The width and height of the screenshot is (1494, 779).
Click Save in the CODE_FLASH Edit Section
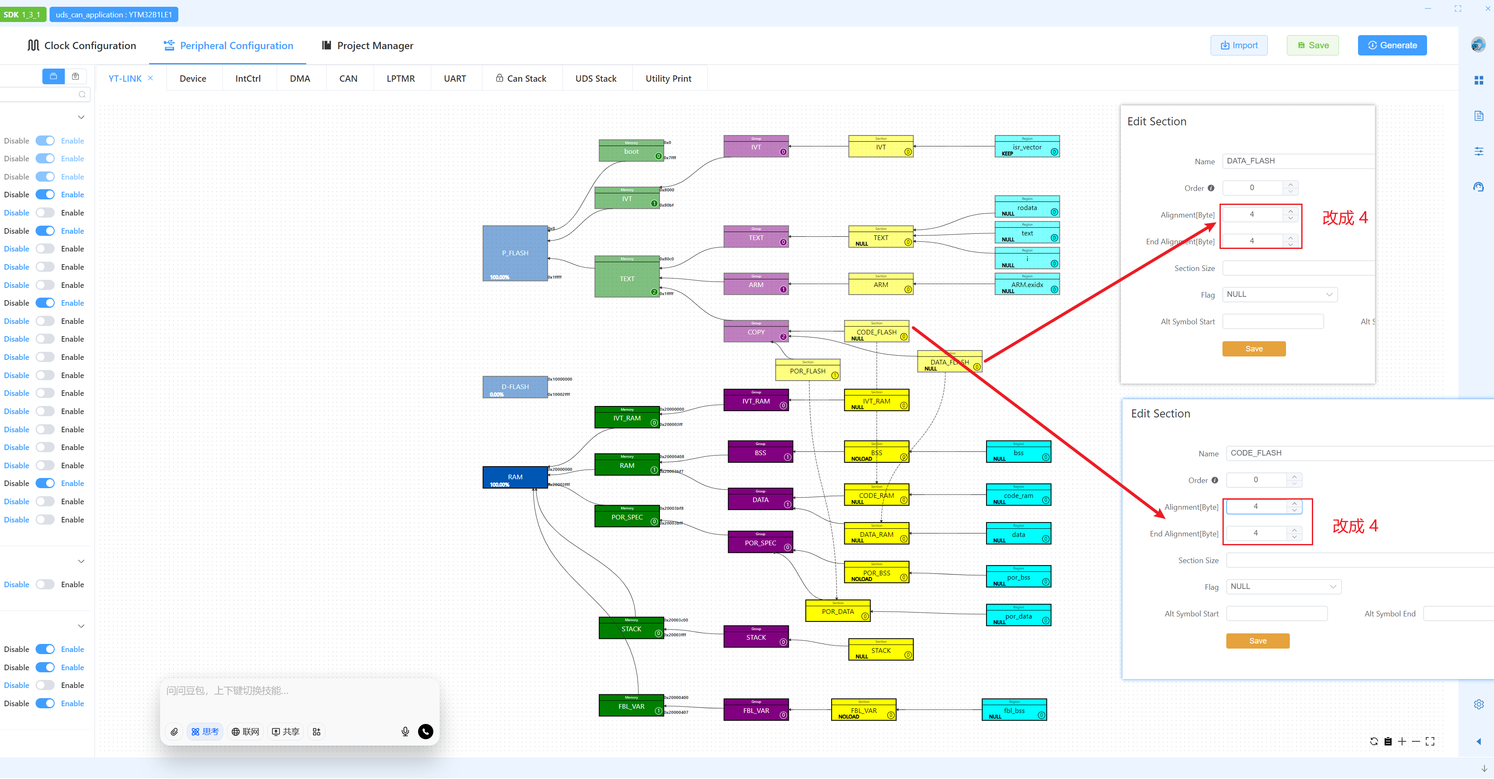pos(1257,641)
